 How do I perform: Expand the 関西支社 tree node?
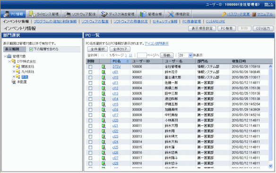[14, 66]
